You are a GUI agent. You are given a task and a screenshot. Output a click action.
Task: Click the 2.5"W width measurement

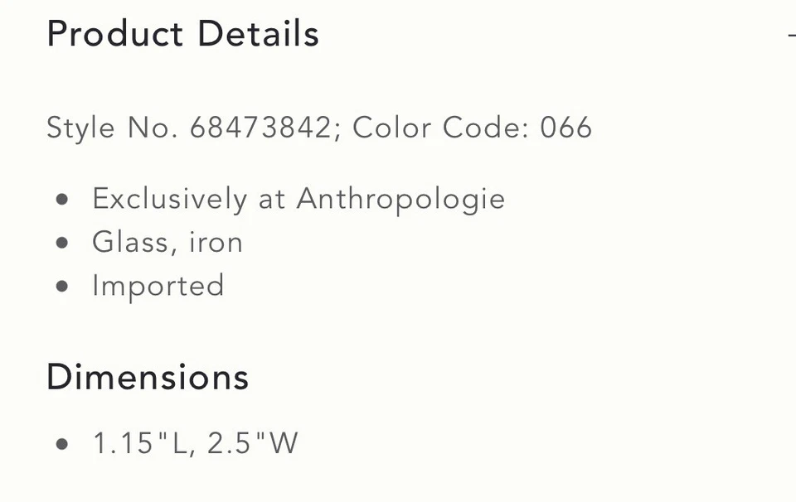point(252,444)
